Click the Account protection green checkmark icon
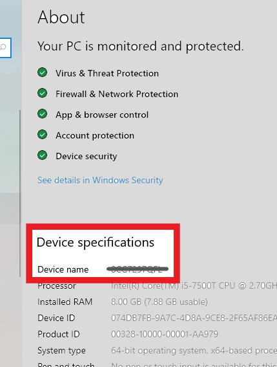 42,135
